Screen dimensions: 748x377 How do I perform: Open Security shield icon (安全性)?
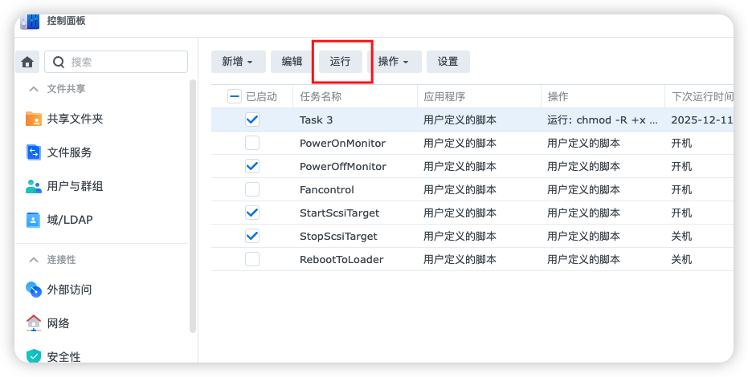[x=34, y=356]
